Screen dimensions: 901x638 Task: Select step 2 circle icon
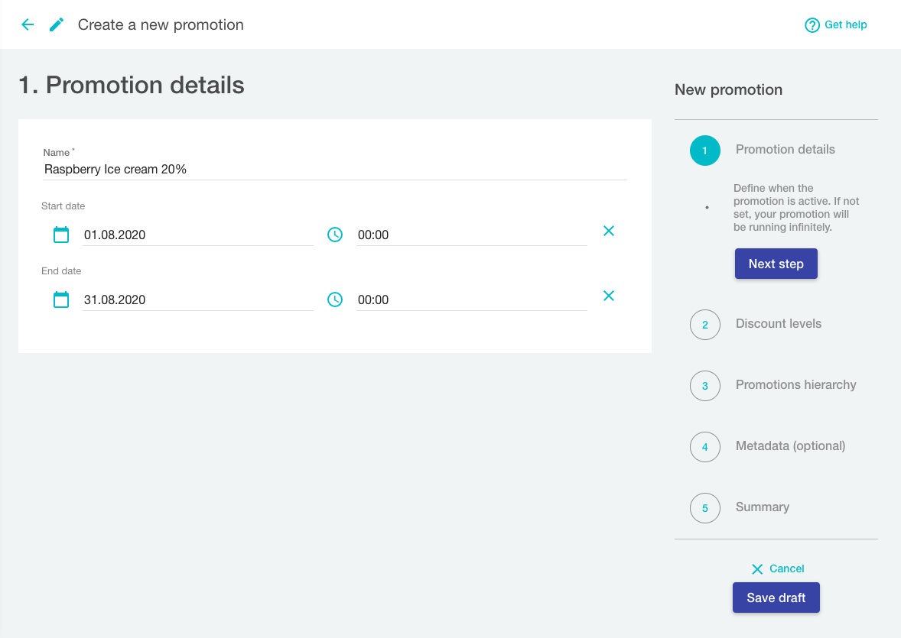705,325
